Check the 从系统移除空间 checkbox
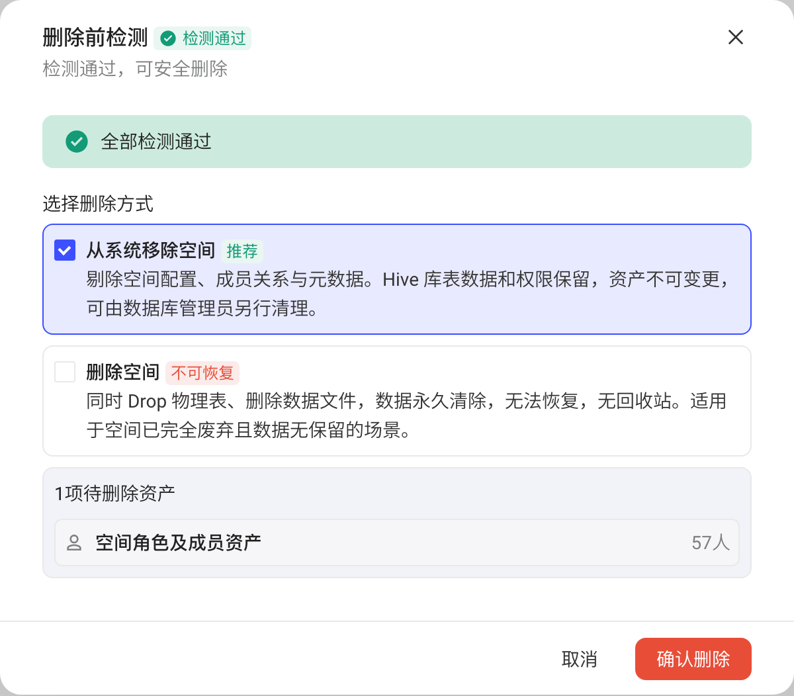 click(65, 250)
